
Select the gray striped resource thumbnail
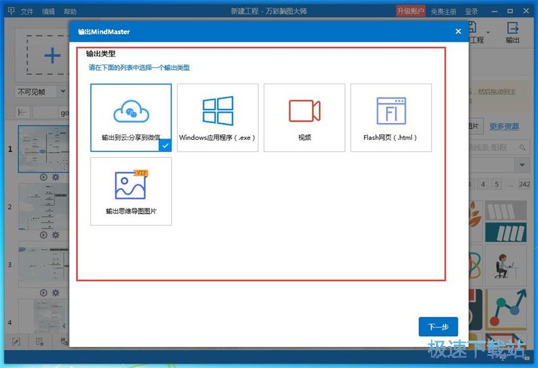click(x=506, y=210)
